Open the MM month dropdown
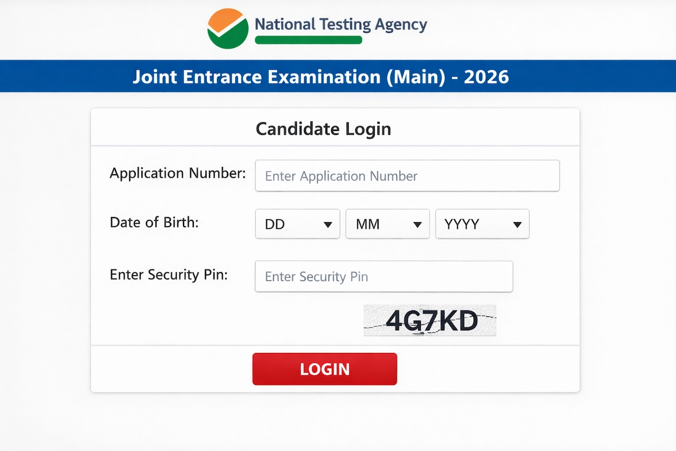Image resolution: width=676 pixels, height=451 pixels. [388, 224]
